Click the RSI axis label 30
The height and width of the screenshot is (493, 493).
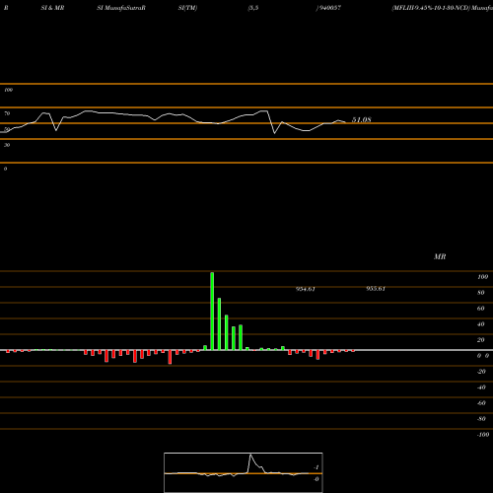pos(7,145)
